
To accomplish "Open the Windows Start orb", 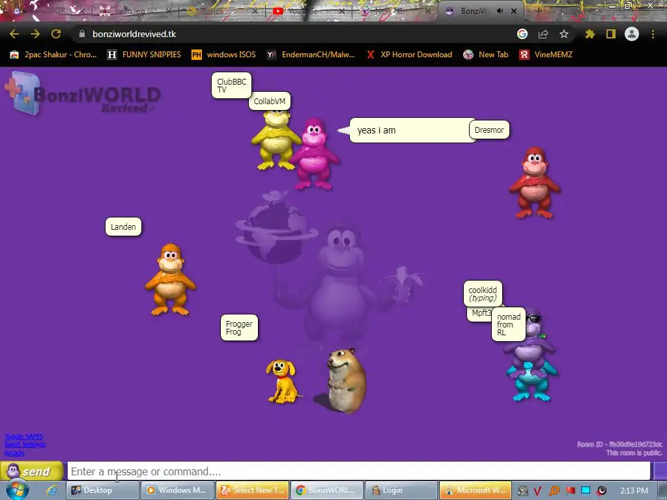I will pyautogui.click(x=17, y=490).
